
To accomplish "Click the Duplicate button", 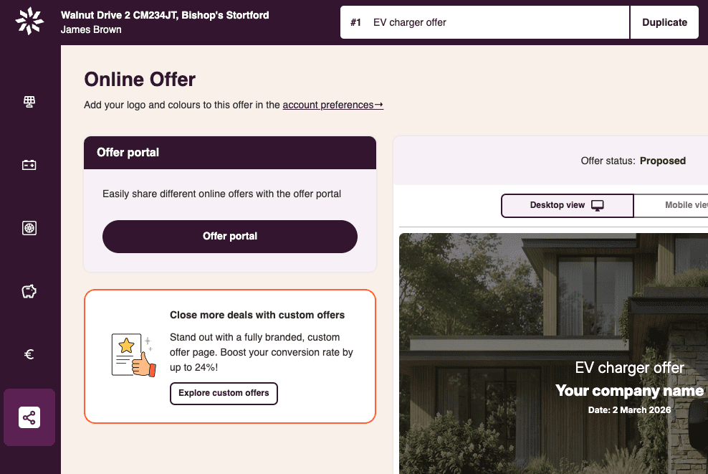I will pyautogui.click(x=664, y=22).
